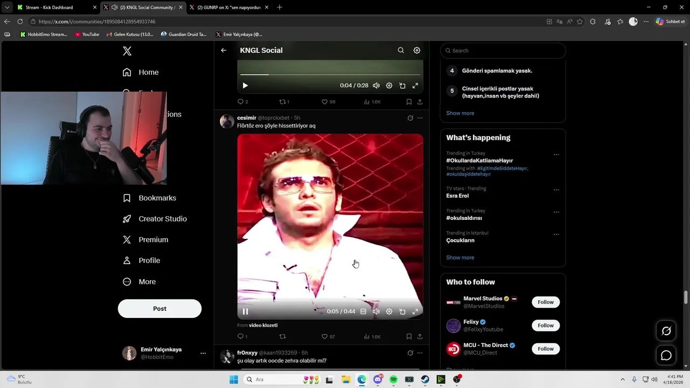Viewport: 690px width, 388px height.
Task: Open KNGL Social community settings gear
Action: coord(417,50)
